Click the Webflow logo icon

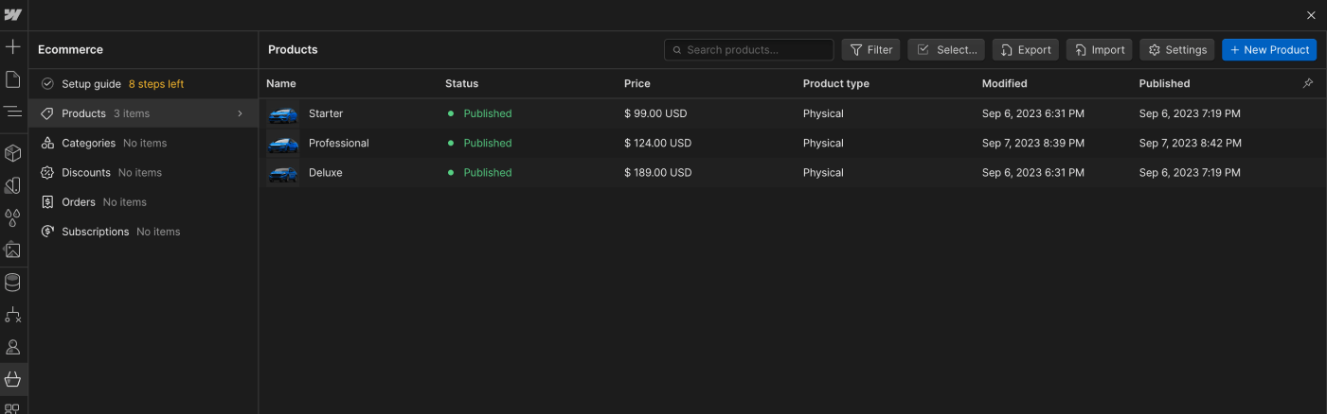point(13,15)
